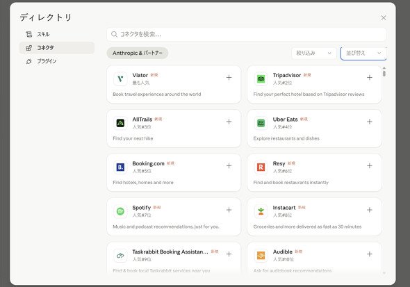Click the Resy red R icon
The image size is (410, 287).
click(x=261, y=167)
